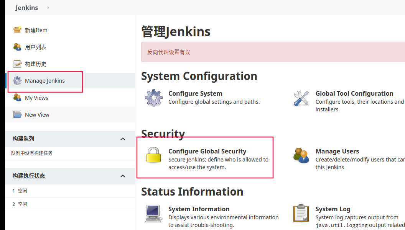The height and width of the screenshot is (230, 405).
Task: Click the New View folder icon
Action: coord(17,114)
